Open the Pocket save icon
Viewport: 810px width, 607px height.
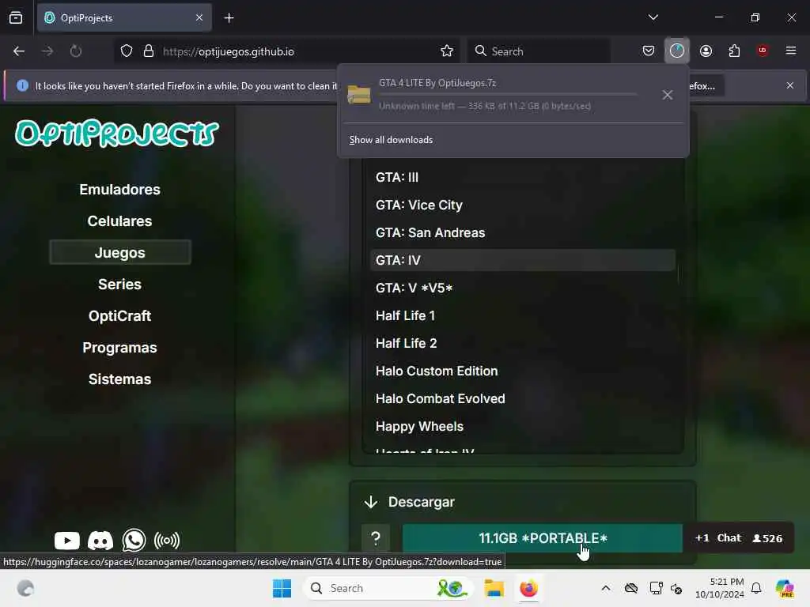(649, 51)
